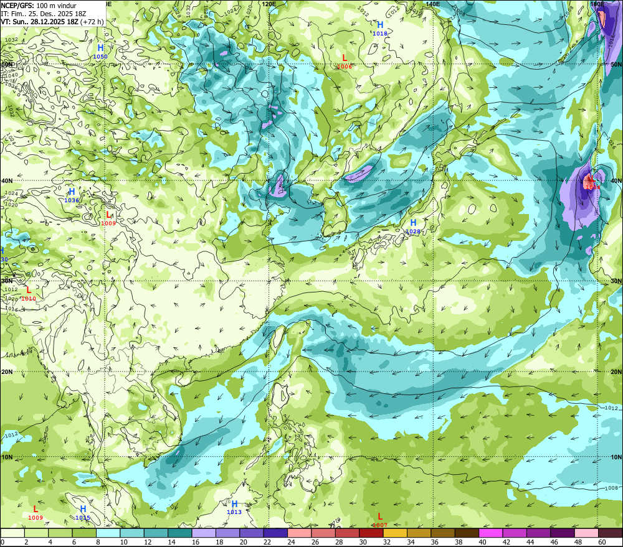Click the 1008 isobar label at lower right
The image size is (623, 547).
[x=611, y=488]
